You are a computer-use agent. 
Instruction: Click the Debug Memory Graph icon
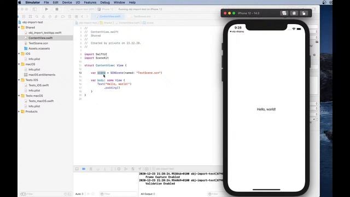[126, 169]
